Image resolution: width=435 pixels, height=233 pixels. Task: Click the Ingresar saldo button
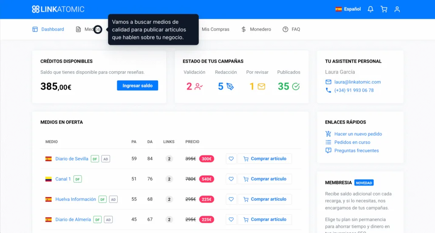tap(137, 86)
